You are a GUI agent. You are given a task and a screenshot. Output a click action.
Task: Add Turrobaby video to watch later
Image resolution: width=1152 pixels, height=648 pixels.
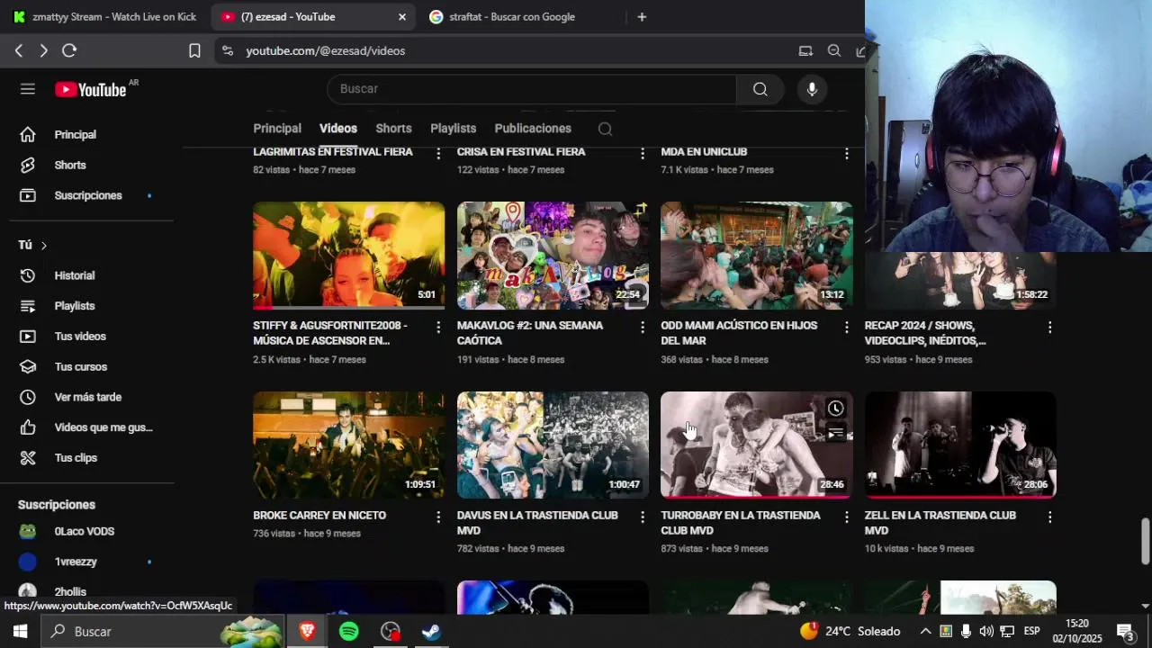point(836,409)
